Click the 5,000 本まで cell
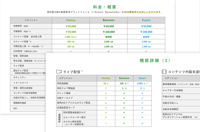Viewport: 200px width, 132px height. pos(71,37)
